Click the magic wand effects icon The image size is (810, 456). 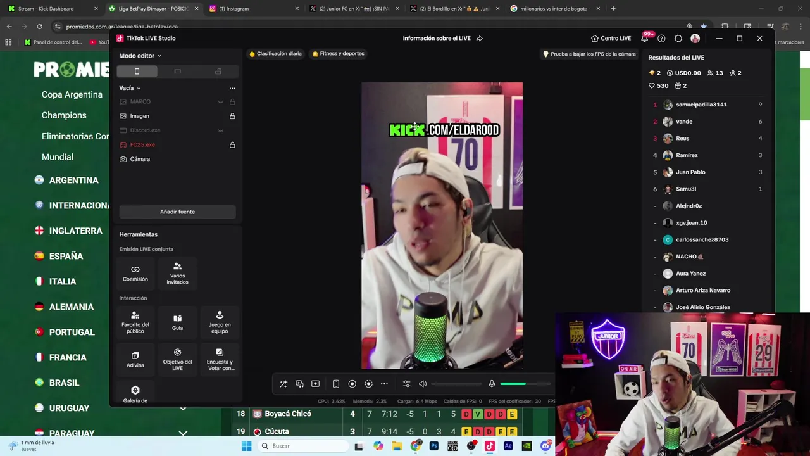pos(283,384)
